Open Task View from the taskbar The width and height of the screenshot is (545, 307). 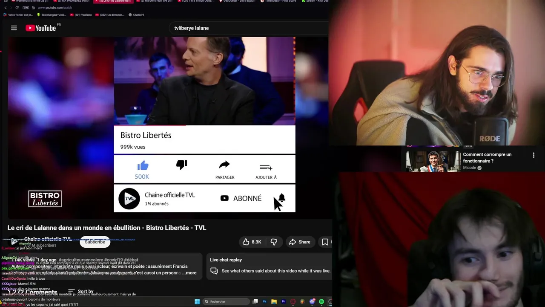pyautogui.click(x=255, y=301)
